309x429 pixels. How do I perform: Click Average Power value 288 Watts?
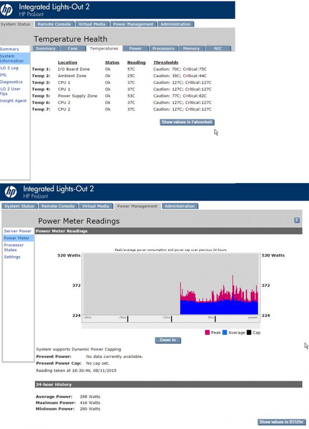(x=90, y=397)
